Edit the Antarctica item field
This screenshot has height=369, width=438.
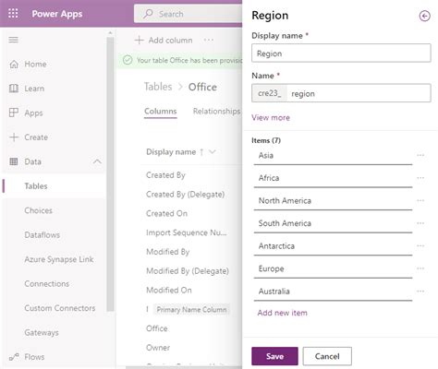pos(333,246)
